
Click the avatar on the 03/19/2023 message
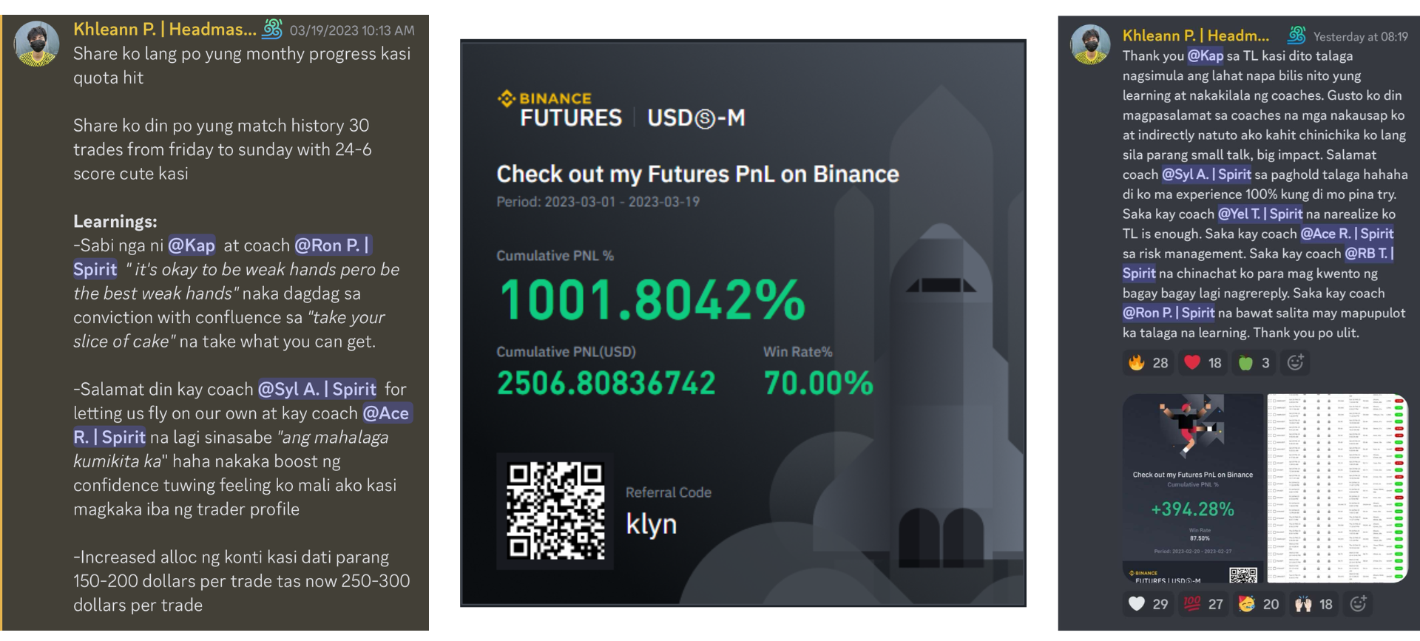(37, 44)
